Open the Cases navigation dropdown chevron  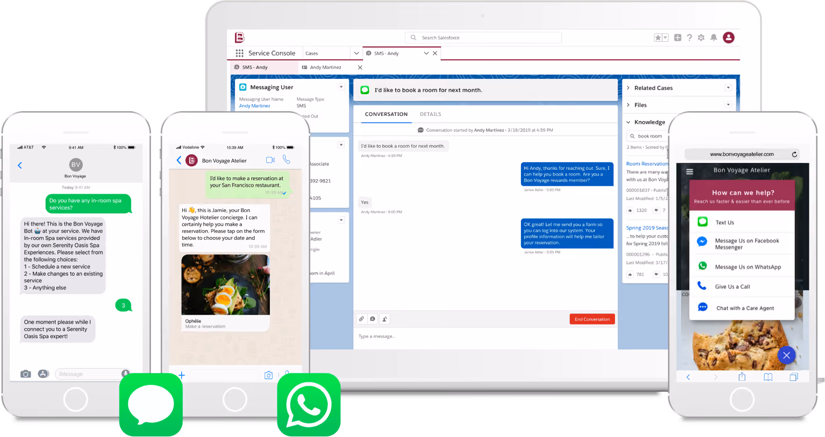coord(356,53)
